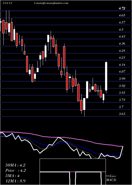This screenshot has height=185, width=132.
Task: Click the '12MA : 3.9' indicator text
Action: tap(15, 181)
